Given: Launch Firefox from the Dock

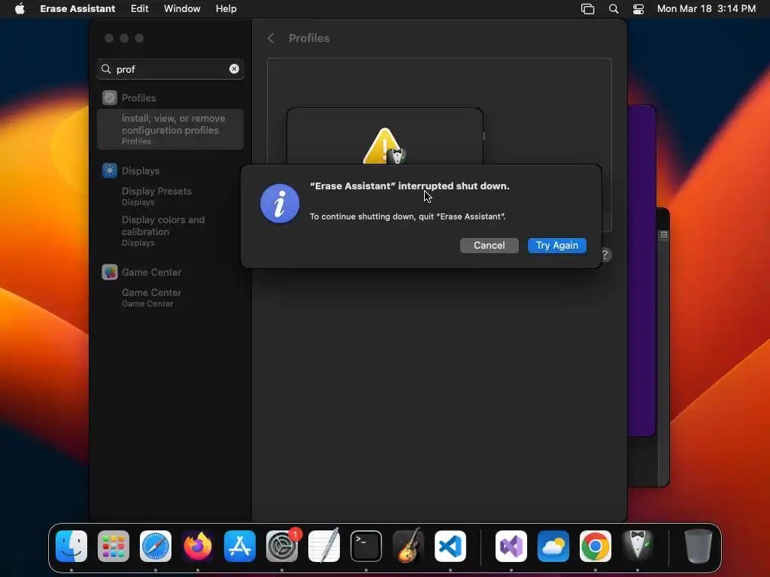Looking at the screenshot, I should point(198,546).
